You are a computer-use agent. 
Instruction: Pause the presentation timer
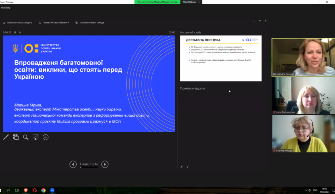click(15, 32)
